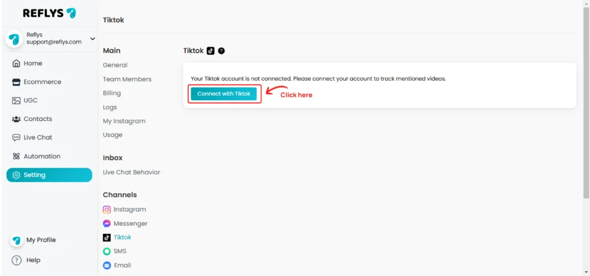This screenshot has width=590, height=276.
Task: Select the Setting menu item
Action: [50, 175]
